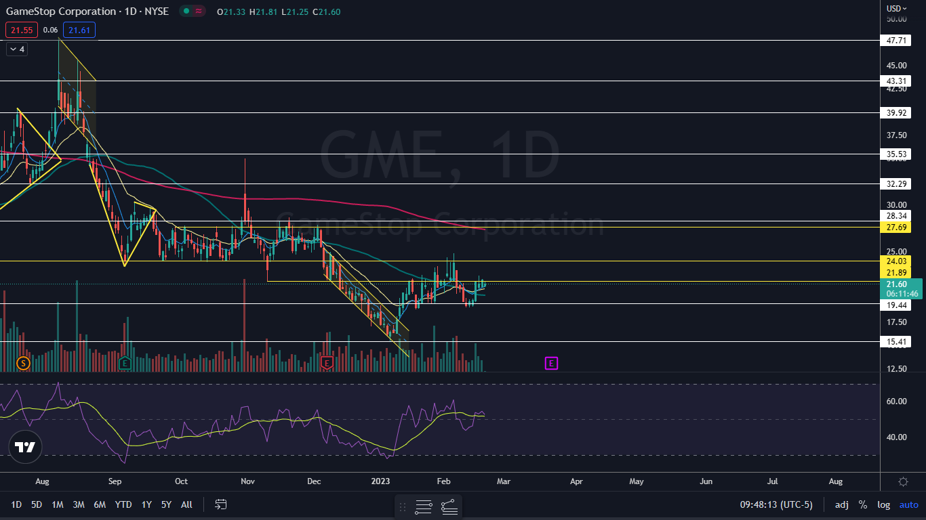Toggle auto scale mode

click(909, 504)
